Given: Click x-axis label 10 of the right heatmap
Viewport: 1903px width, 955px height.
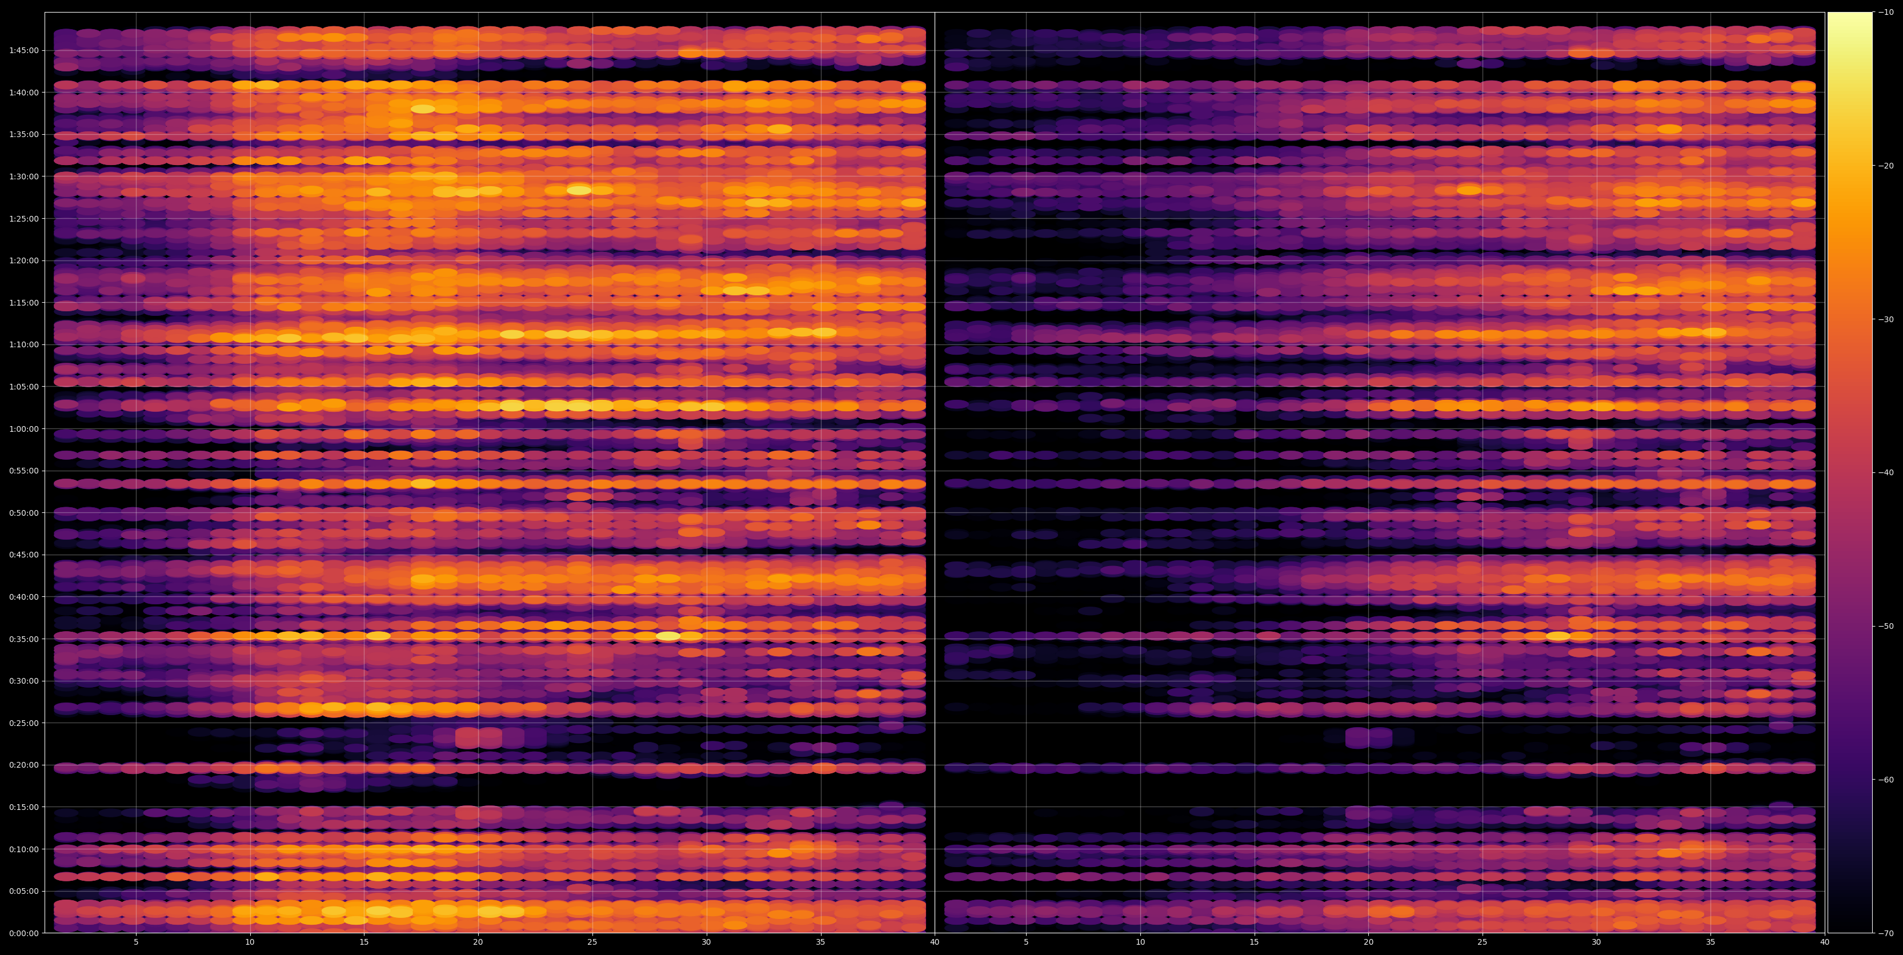Looking at the screenshot, I should tap(1141, 942).
